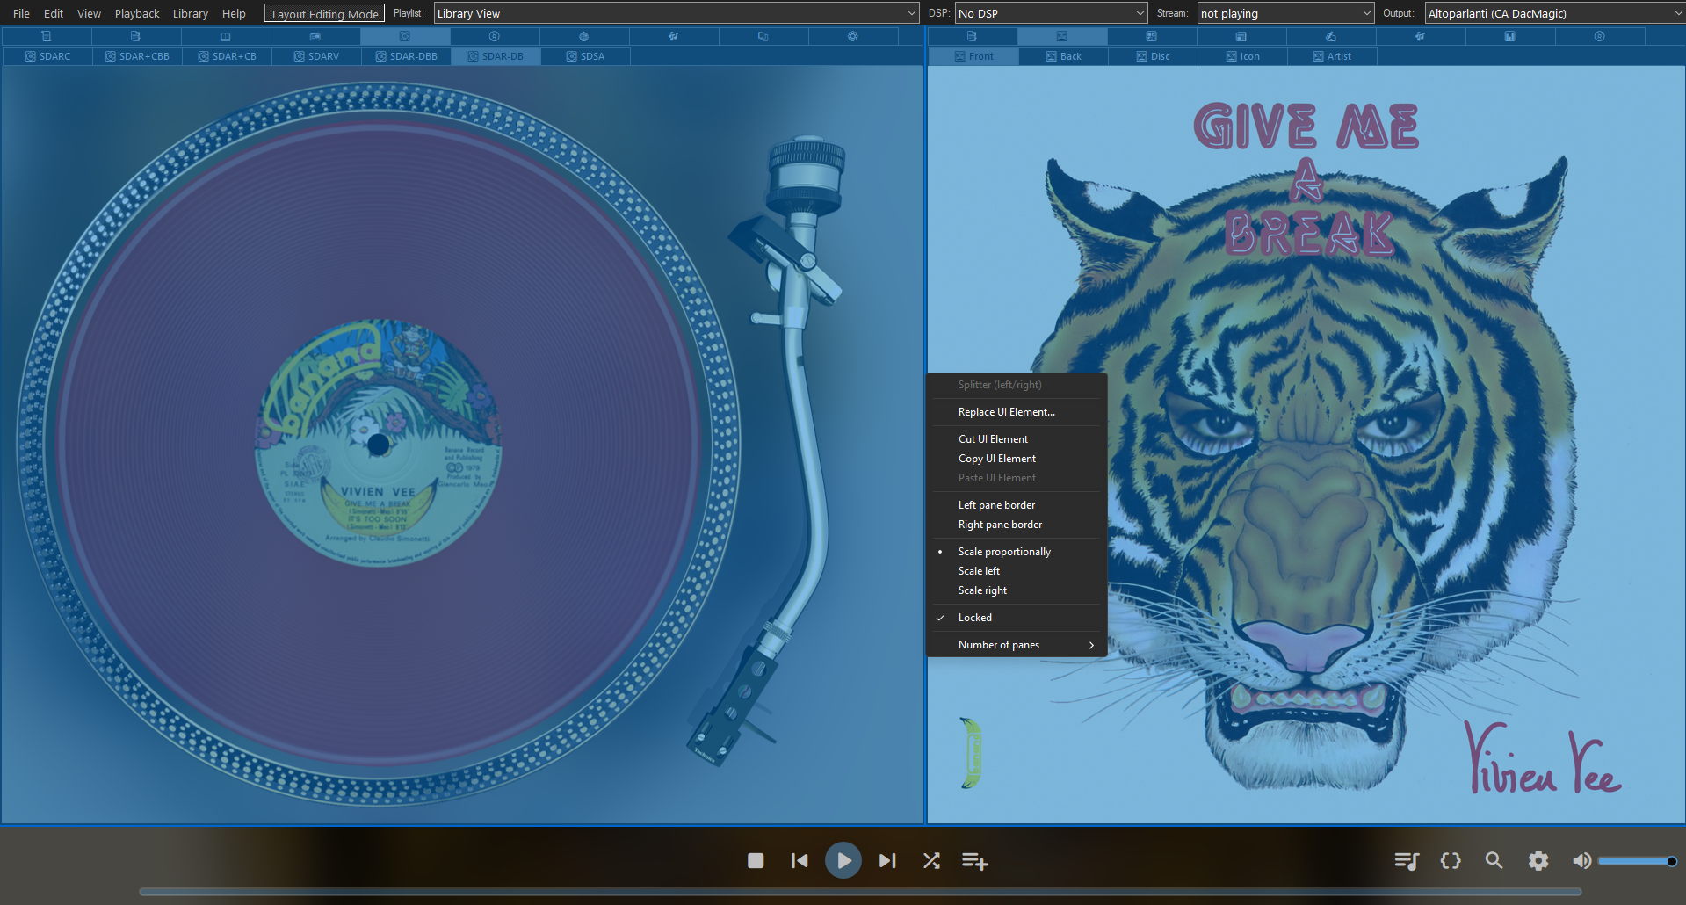Viewport: 1686px width, 905px height.
Task: Choose Cut UI Element in context menu
Action: coord(1017,439)
